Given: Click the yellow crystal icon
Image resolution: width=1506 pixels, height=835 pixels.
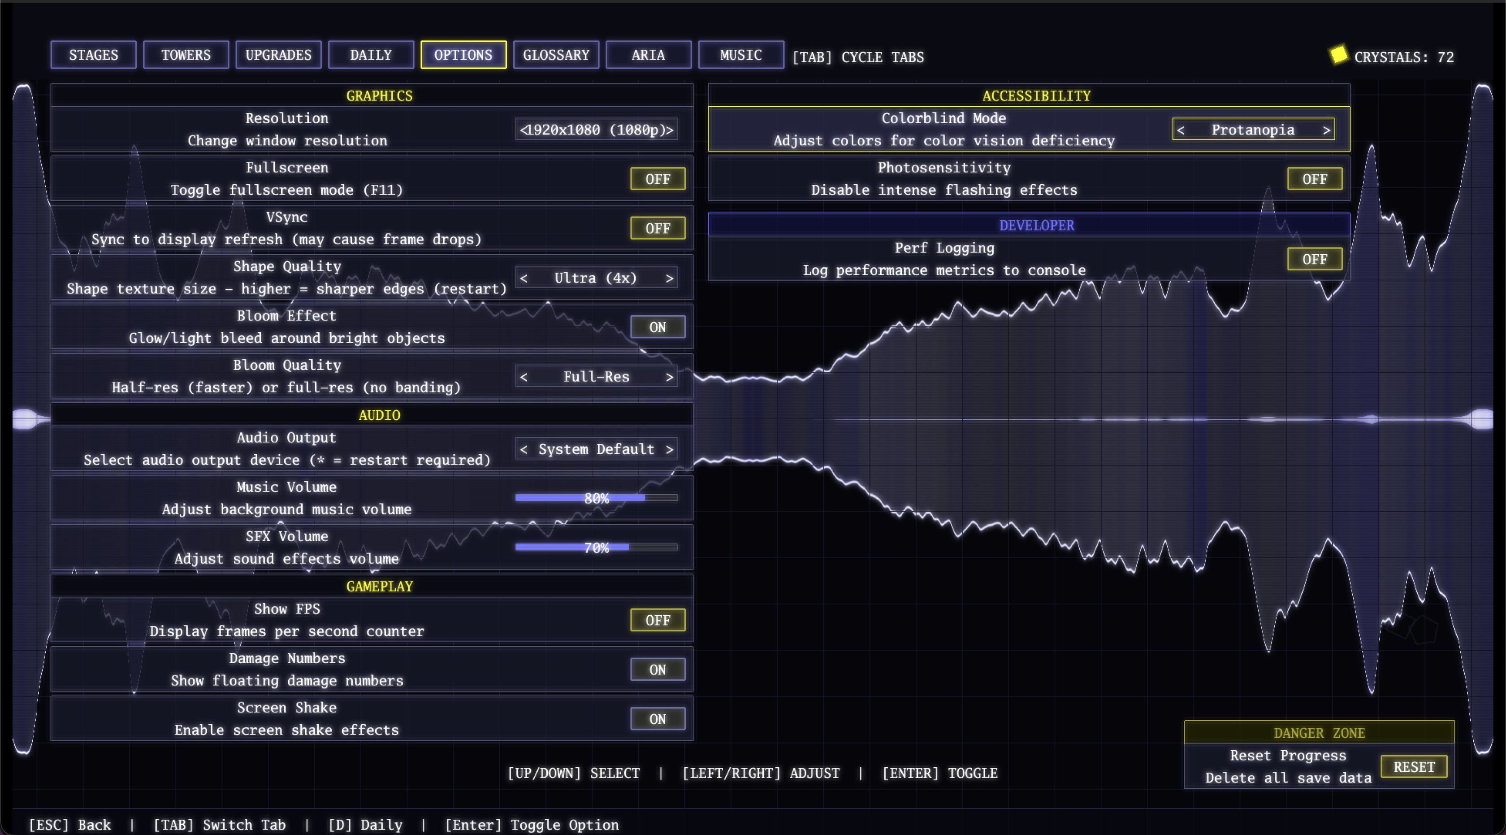Looking at the screenshot, I should tap(1338, 54).
